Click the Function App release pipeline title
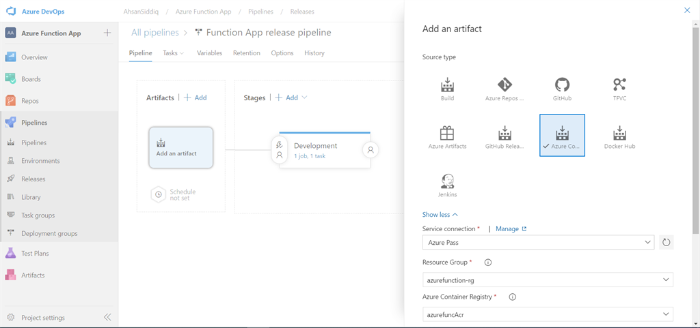The width and height of the screenshot is (700, 328). [x=269, y=33]
